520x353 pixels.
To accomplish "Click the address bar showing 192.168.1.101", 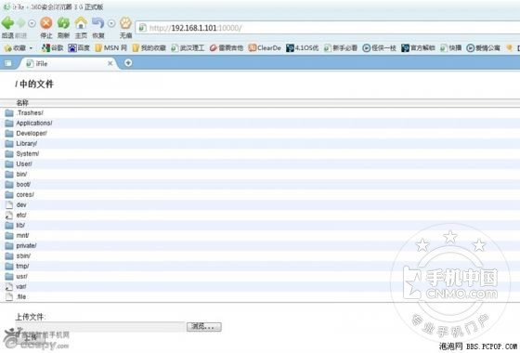I will [x=329, y=28].
